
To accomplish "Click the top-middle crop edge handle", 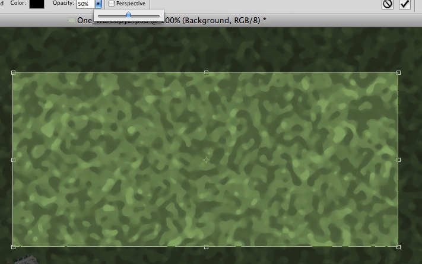I will (x=206, y=72).
